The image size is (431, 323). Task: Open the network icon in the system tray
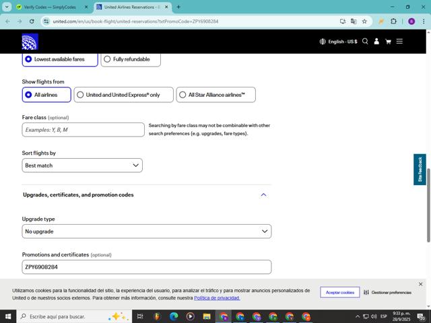(x=366, y=316)
